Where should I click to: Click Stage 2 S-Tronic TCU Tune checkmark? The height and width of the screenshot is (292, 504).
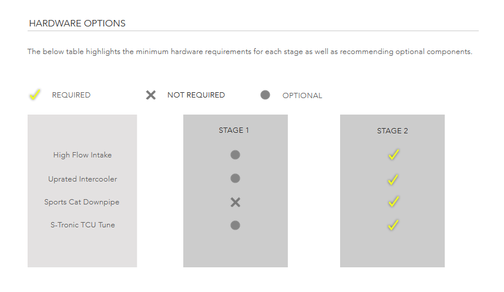393,225
